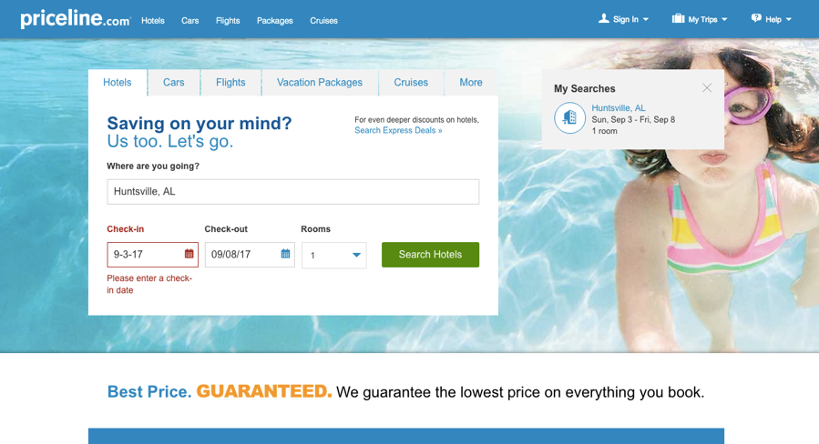Click the priceline.com logo

(x=76, y=19)
